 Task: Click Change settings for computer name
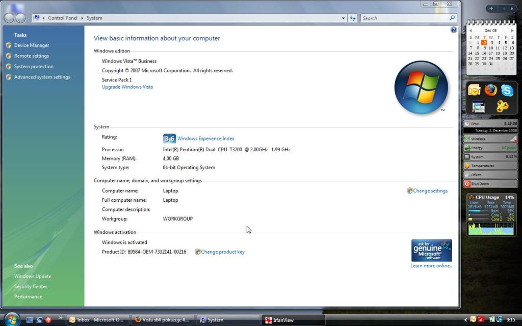(430, 191)
